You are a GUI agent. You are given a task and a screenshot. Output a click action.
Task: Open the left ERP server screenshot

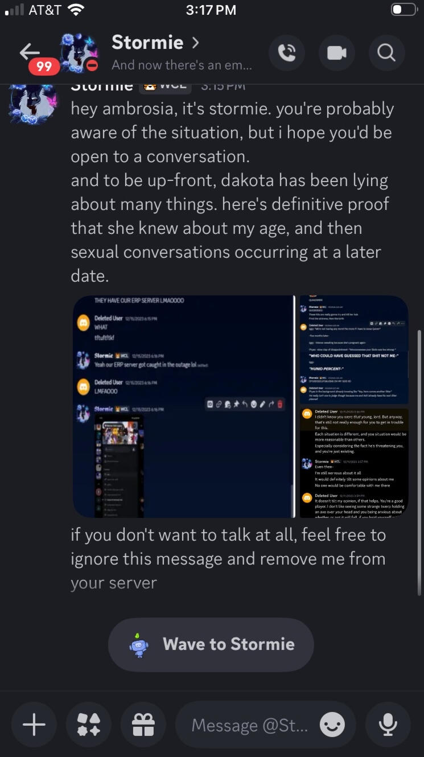[183, 406]
